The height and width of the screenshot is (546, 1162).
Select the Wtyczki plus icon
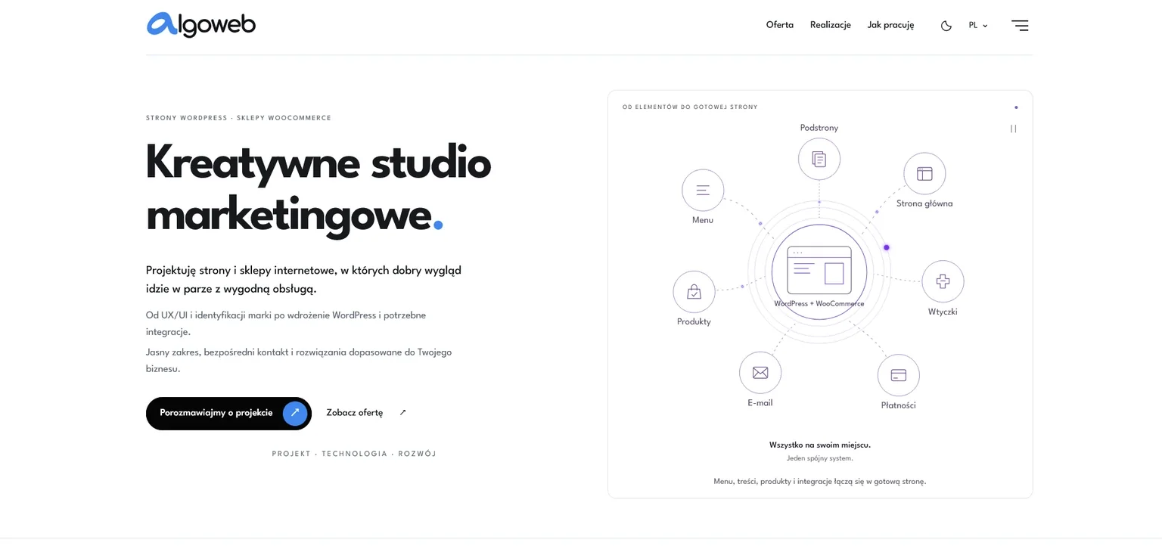coord(943,281)
